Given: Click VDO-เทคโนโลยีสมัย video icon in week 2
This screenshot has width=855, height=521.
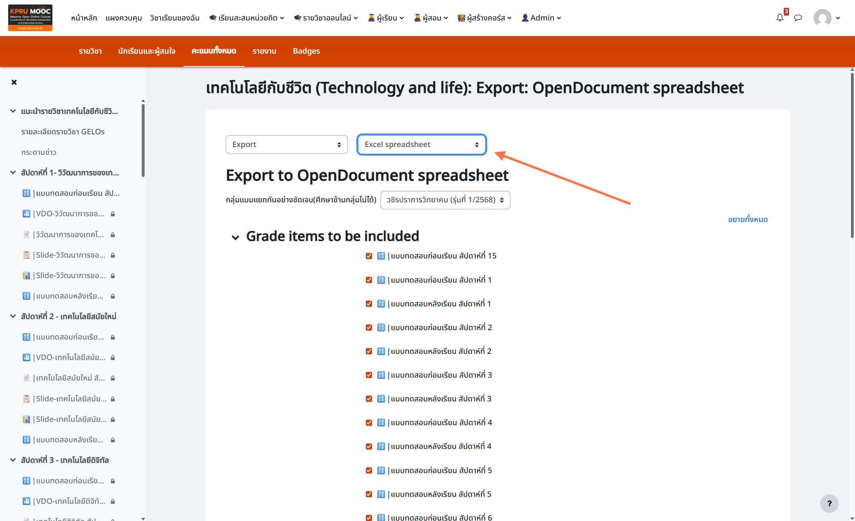Looking at the screenshot, I should coord(27,358).
